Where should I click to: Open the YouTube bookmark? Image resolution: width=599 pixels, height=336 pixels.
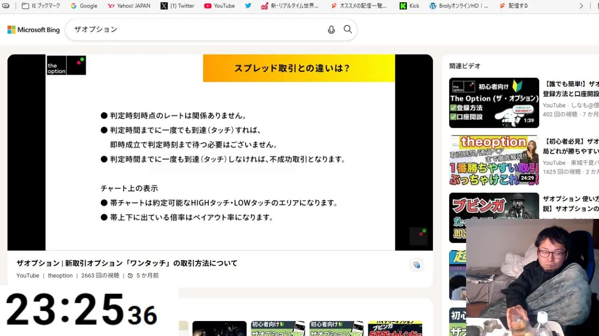coord(219,6)
